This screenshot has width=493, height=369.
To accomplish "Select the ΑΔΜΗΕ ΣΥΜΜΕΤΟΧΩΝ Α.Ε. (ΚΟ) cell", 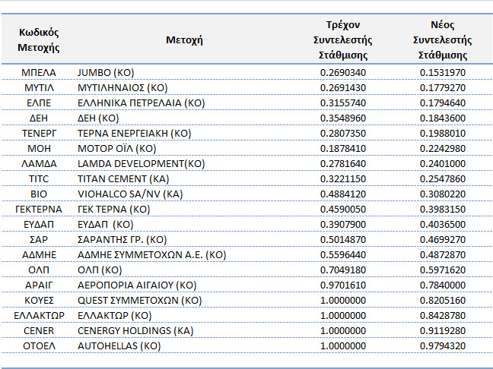I will [151, 254].
